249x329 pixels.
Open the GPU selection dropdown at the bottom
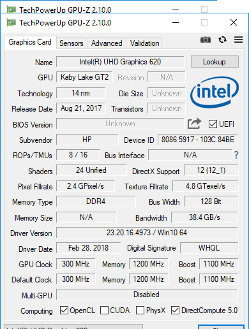point(73,326)
